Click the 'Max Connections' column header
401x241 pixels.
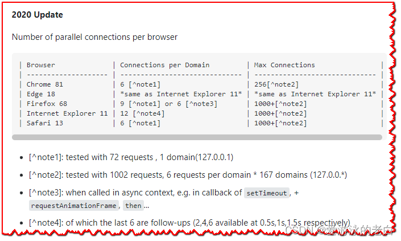pyautogui.click(x=284, y=65)
